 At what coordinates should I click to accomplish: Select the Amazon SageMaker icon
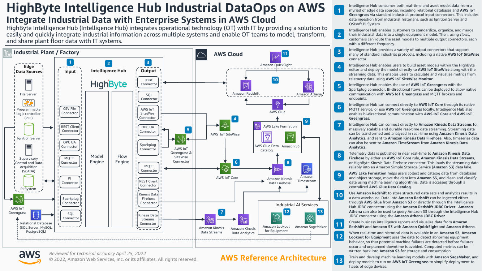point(311,218)
